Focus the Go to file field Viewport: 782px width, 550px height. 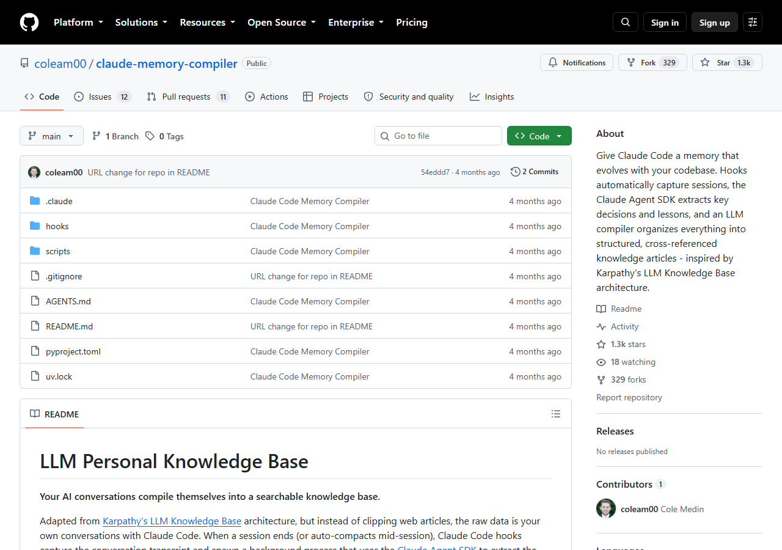pyautogui.click(x=438, y=136)
